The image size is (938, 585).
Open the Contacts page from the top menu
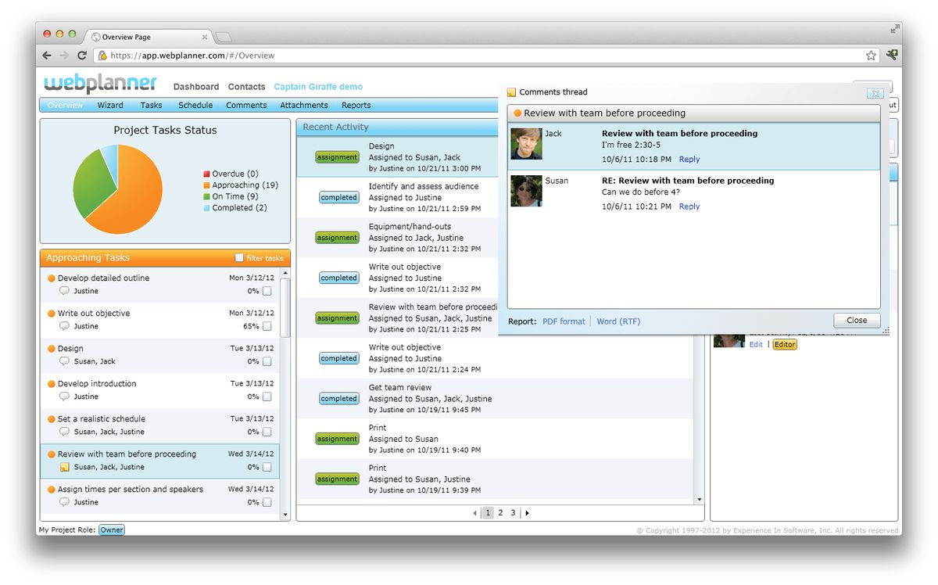tap(246, 86)
